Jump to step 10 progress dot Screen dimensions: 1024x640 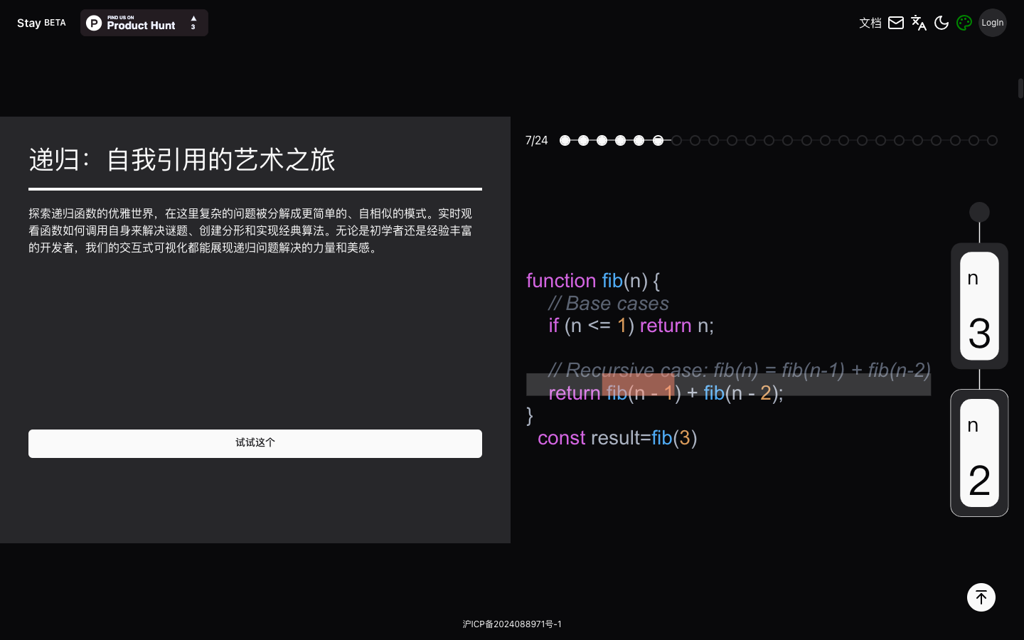pyautogui.click(x=732, y=141)
